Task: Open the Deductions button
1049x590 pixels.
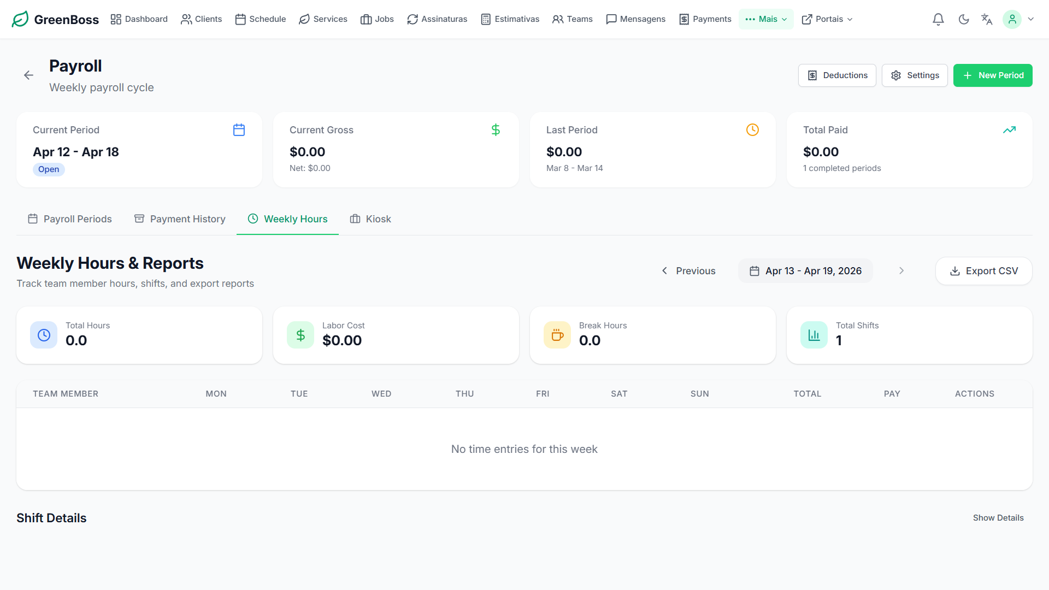Action: [x=837, y=75]
